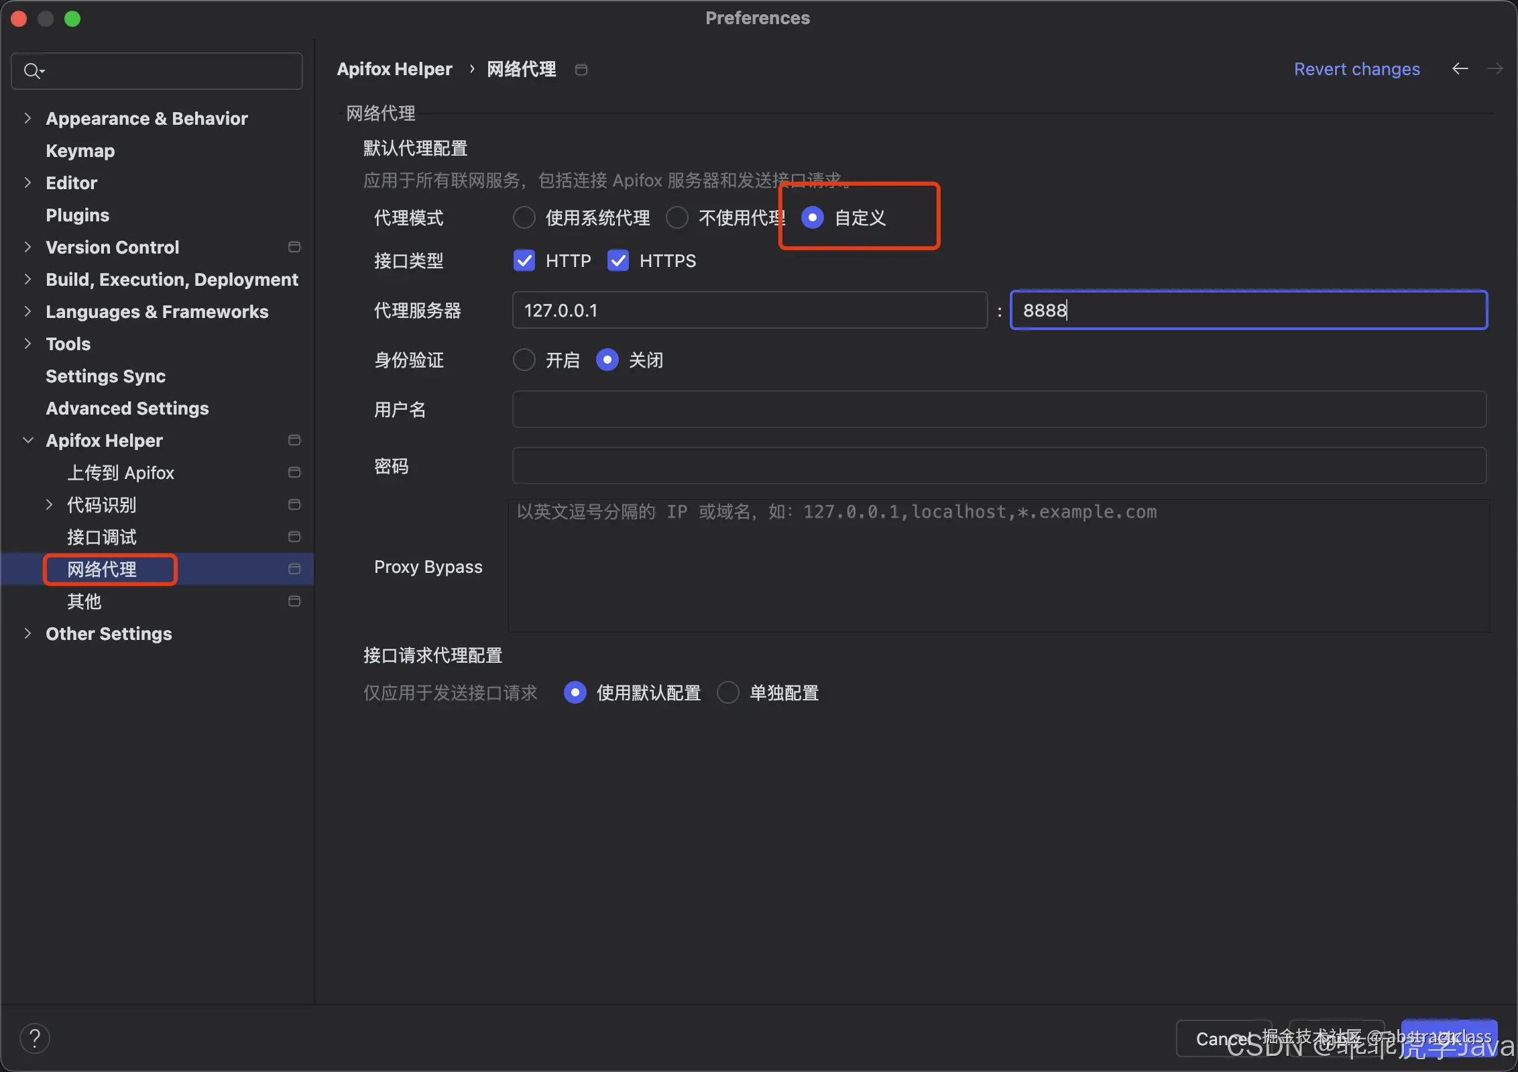Open the 上传到 Apifox settings page
The width and height of the screenshot is (1518, 1072).
[121, 472]
